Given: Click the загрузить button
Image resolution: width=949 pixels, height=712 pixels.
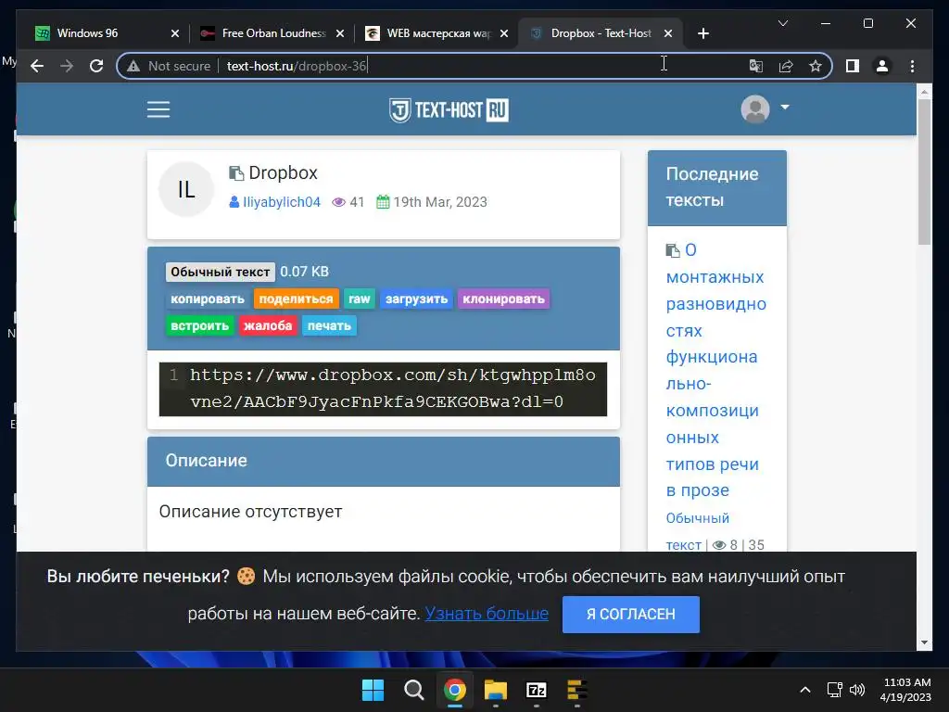Looking at the screenshot, I should tap(416, 299).
